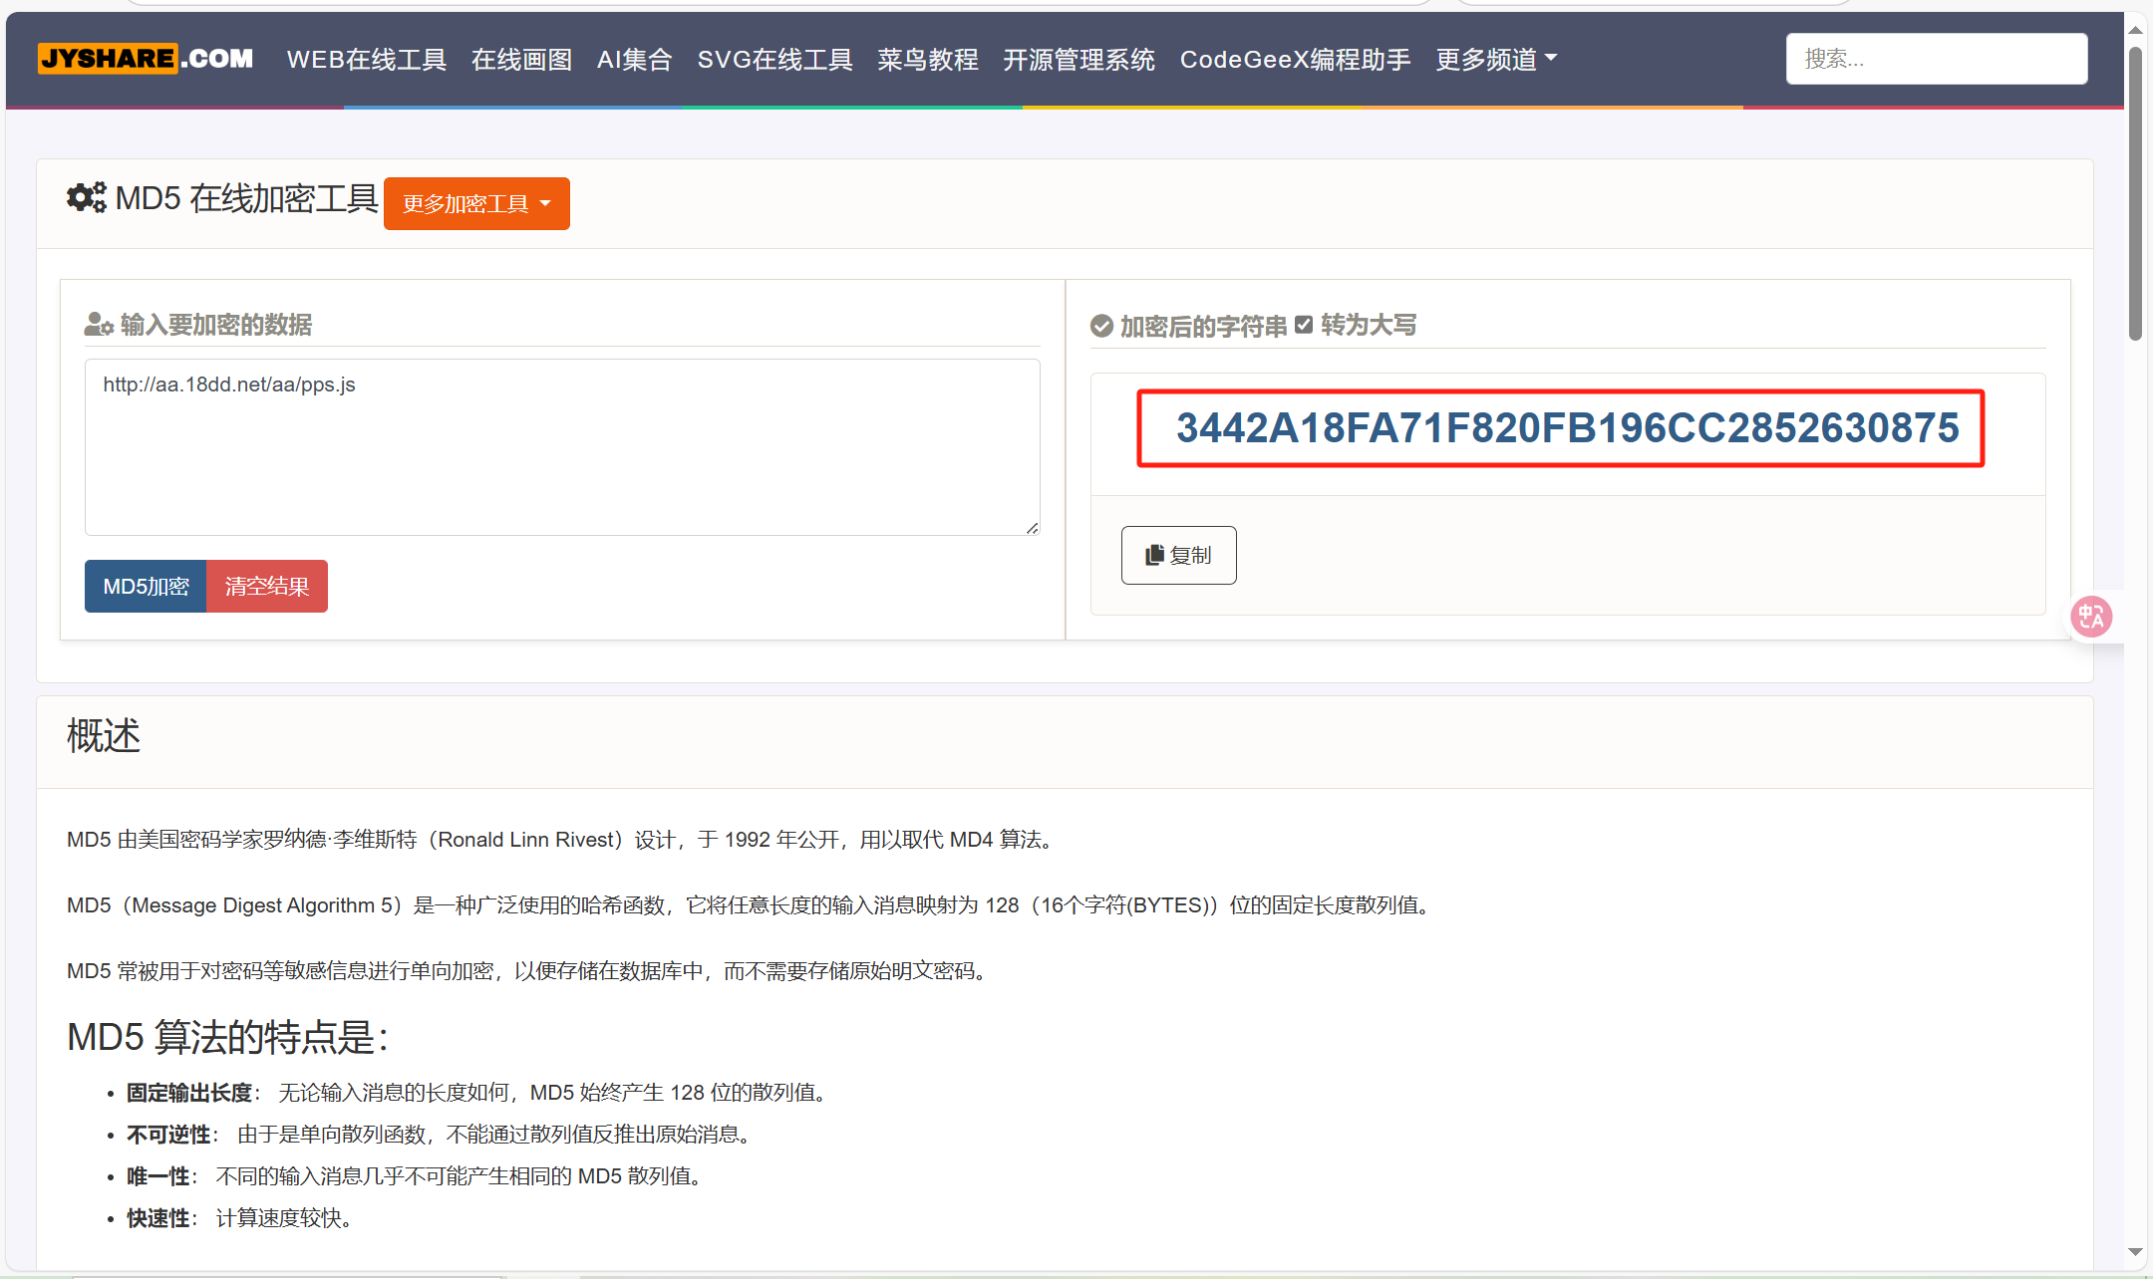Click the textarea resize handle corner
This screenshot has height=1279, width=2153.
(x=1032, y=528)
